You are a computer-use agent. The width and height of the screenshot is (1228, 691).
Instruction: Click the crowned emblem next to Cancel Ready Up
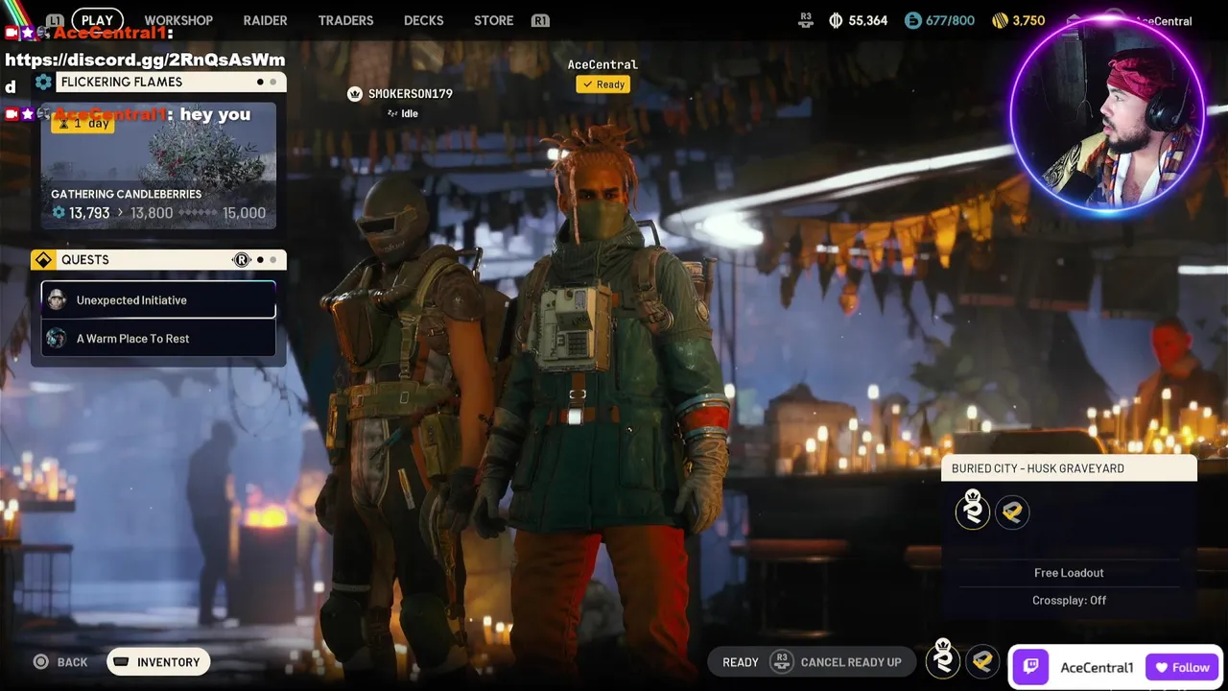click(x=943, y=658)
